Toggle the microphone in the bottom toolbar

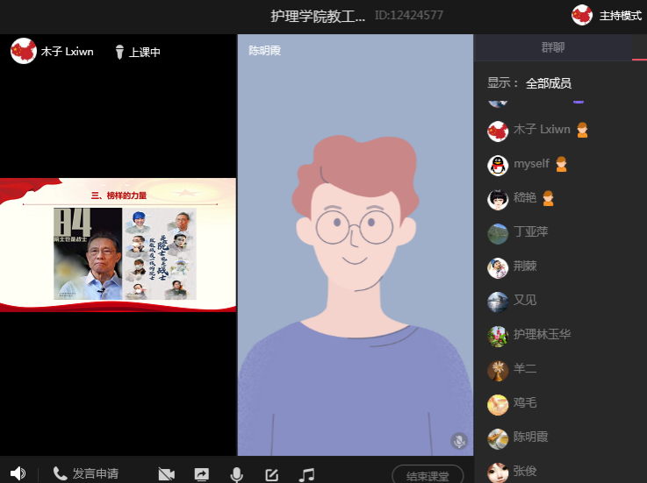click(x=236, y=474)
